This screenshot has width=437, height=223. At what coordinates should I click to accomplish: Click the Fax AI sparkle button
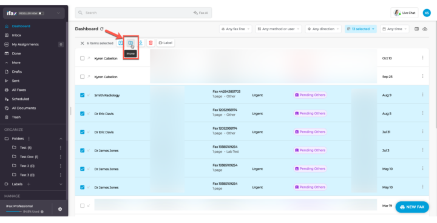201,13
